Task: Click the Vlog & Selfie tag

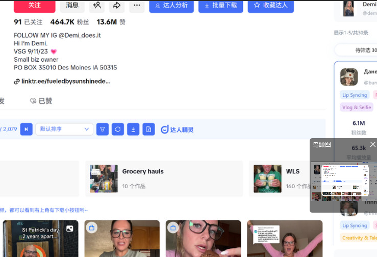Action: 357,107
